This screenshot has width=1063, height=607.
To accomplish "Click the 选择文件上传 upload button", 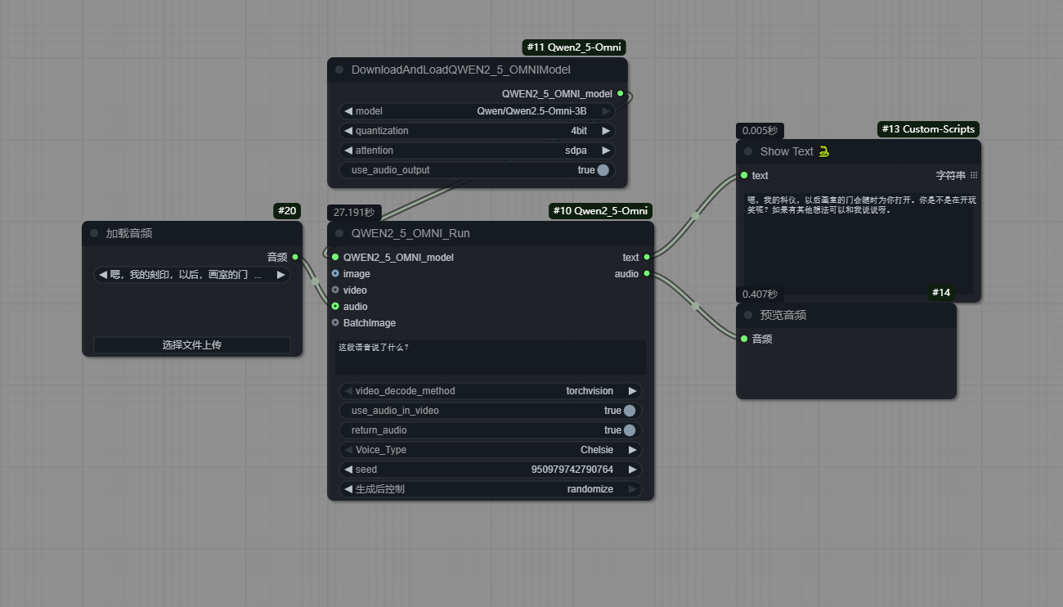I will pyautogui.click(x=192, y=345).
